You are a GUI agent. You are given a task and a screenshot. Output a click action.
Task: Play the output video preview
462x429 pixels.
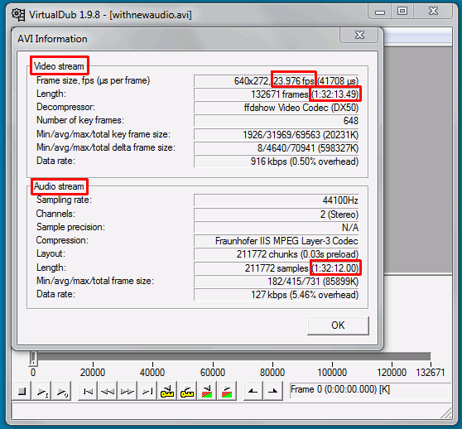(62, 391)
